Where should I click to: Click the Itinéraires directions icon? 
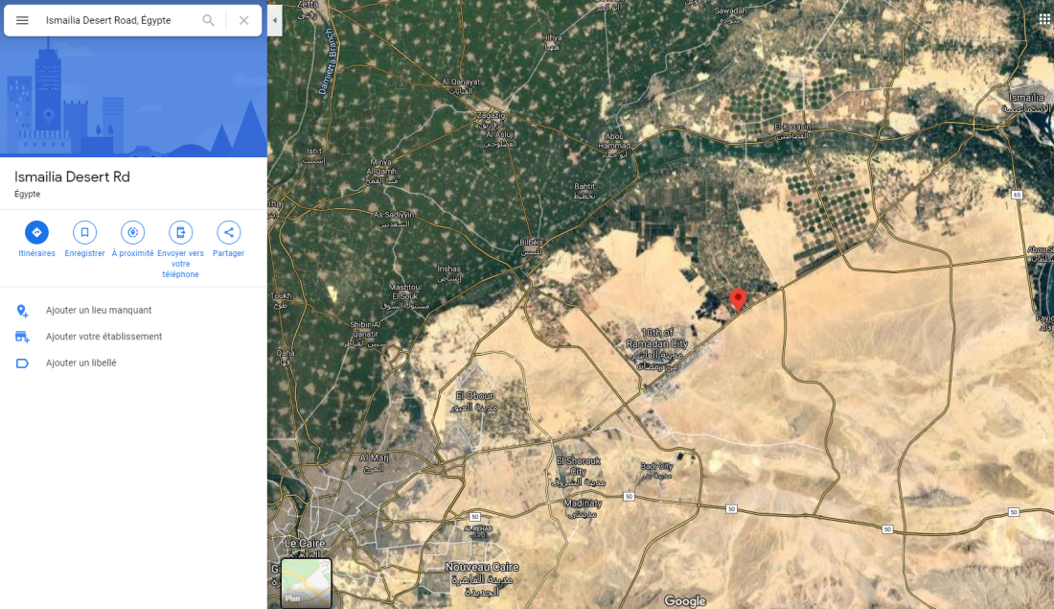pos(37,232)
